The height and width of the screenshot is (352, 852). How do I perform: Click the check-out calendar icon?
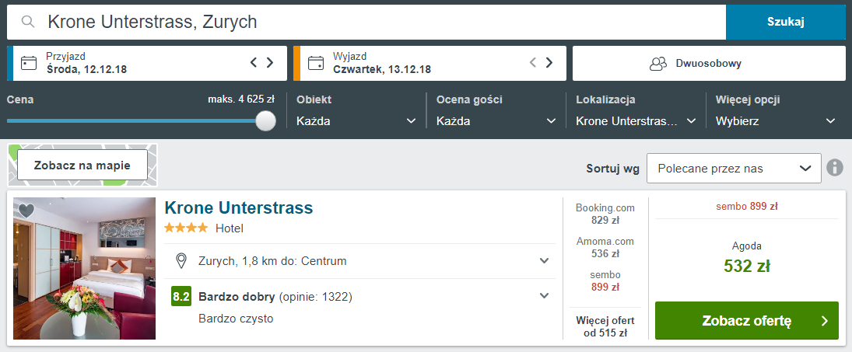tap(316, 63)
